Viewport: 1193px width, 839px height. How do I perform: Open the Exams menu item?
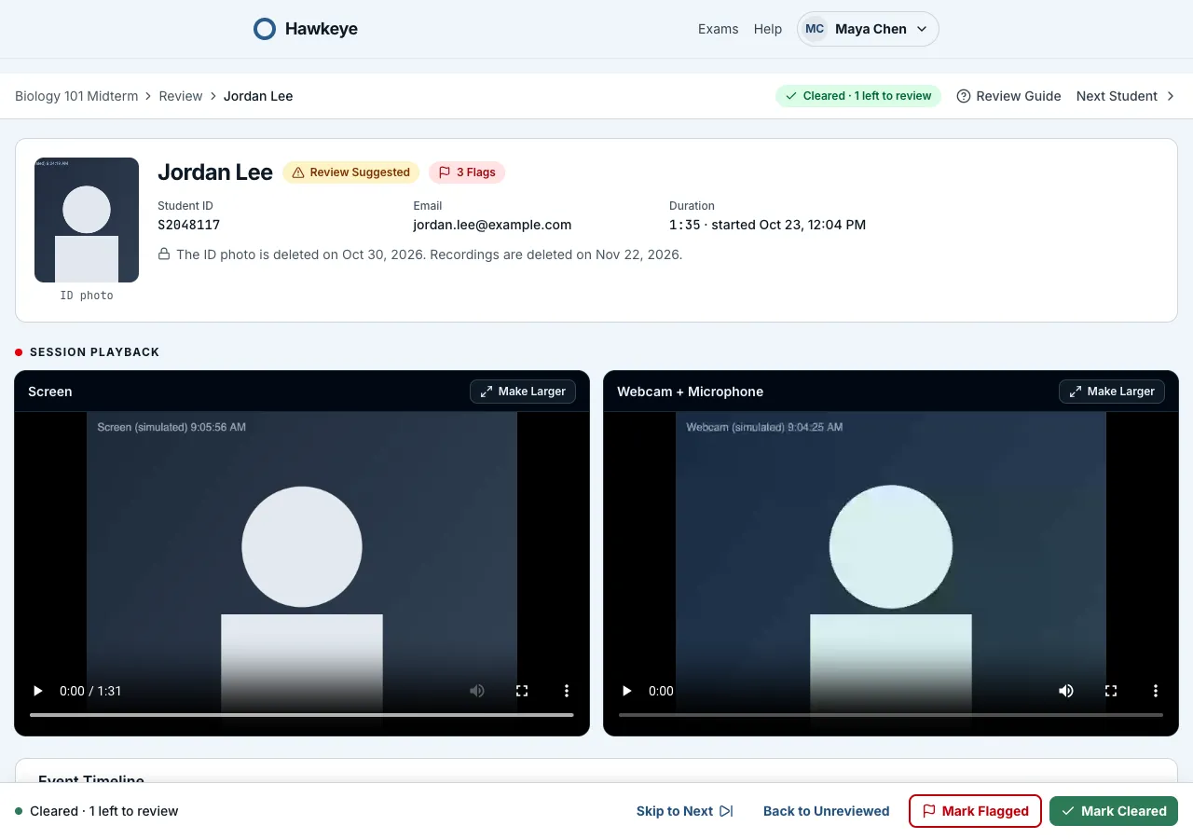coord(718,29)
